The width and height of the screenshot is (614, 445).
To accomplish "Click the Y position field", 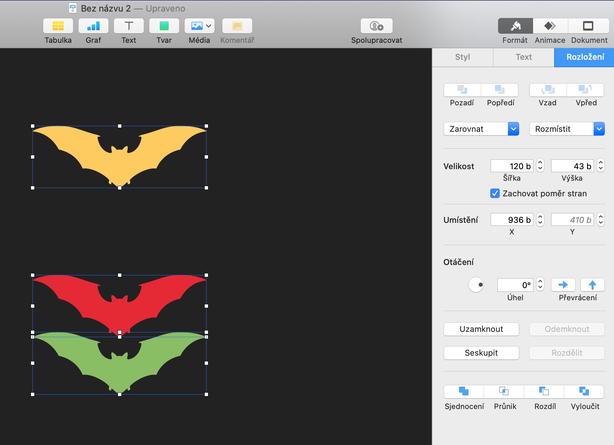I will (573, 220).
